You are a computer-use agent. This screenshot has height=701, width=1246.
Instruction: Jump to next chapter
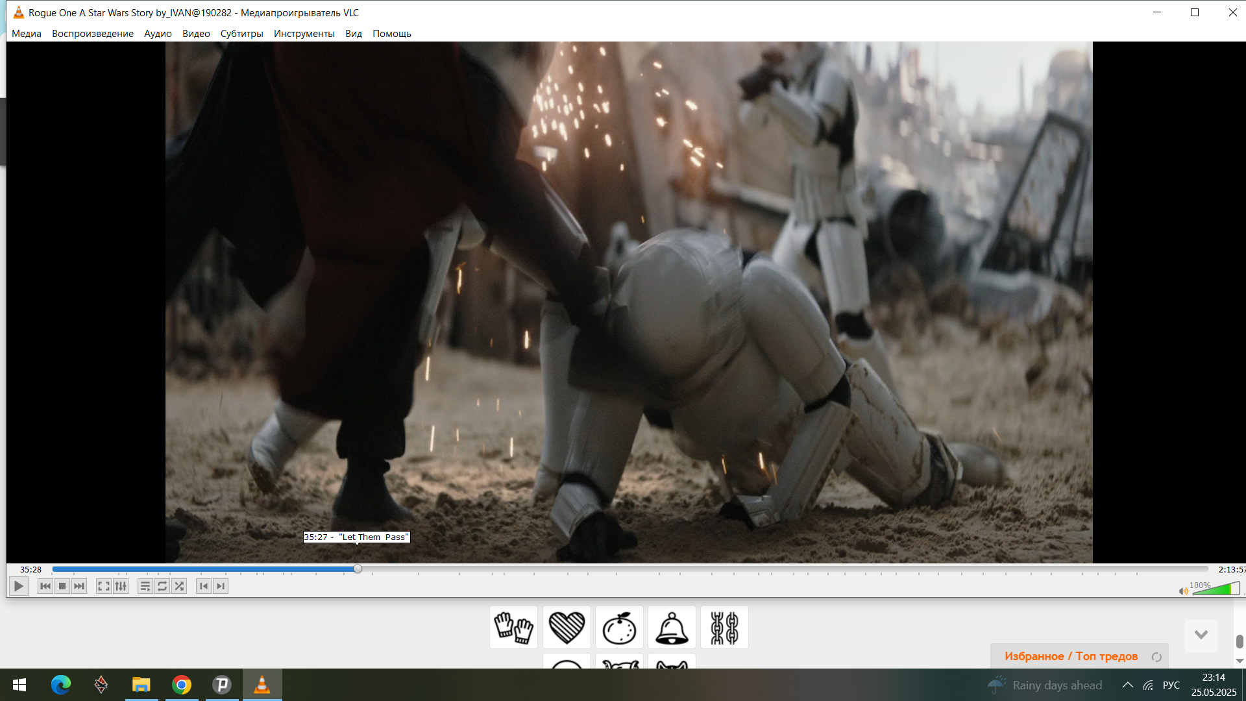coord(221,586)
